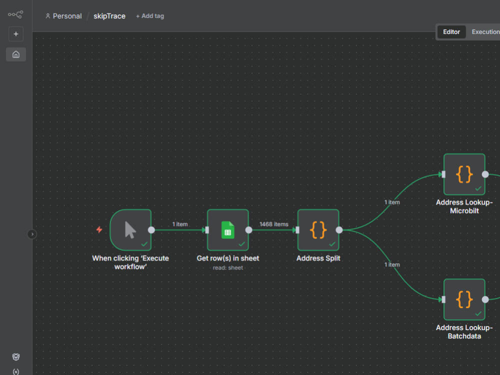Screen dimensions: 500x375
Task: Open the Home icon in sidebar
Action: pos(16,54)
